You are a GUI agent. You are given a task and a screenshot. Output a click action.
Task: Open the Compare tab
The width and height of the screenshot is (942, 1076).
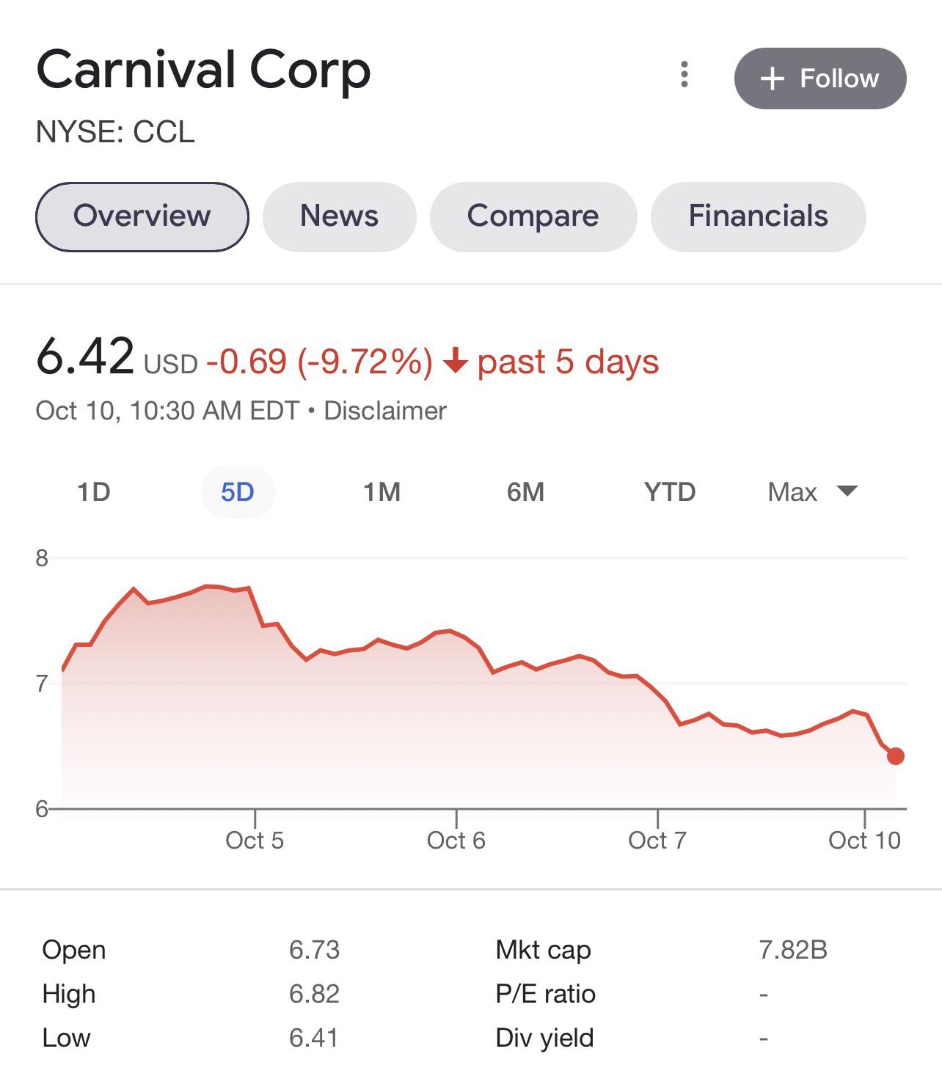coord(533,216)
